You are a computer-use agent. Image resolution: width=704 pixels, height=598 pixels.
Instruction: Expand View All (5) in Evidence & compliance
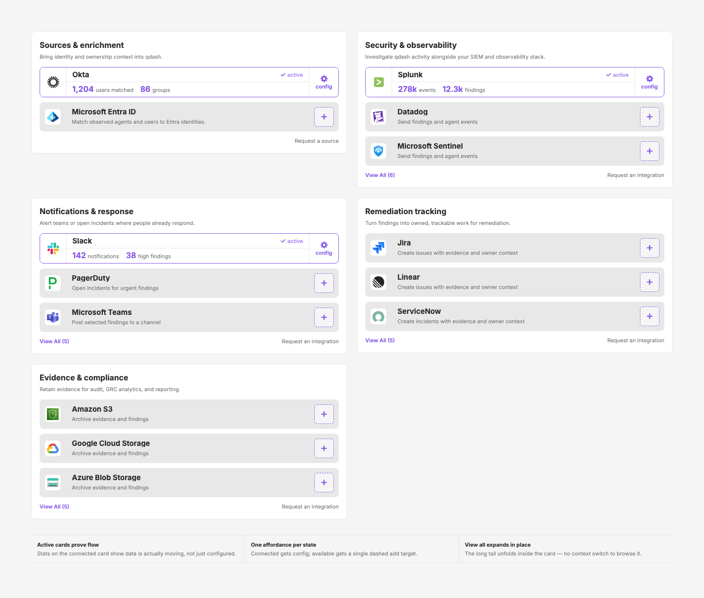54,507
